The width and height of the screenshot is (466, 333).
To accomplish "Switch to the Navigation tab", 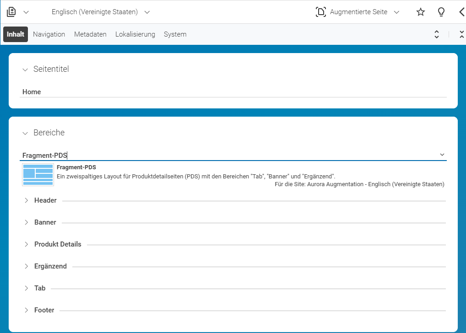I will pos(49,34).
